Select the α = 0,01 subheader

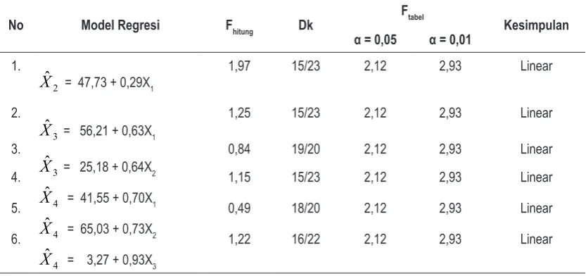coord(450,39)
